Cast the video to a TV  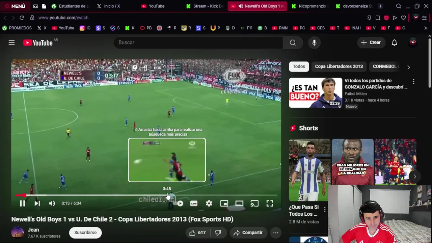click(x=254, y=203)
